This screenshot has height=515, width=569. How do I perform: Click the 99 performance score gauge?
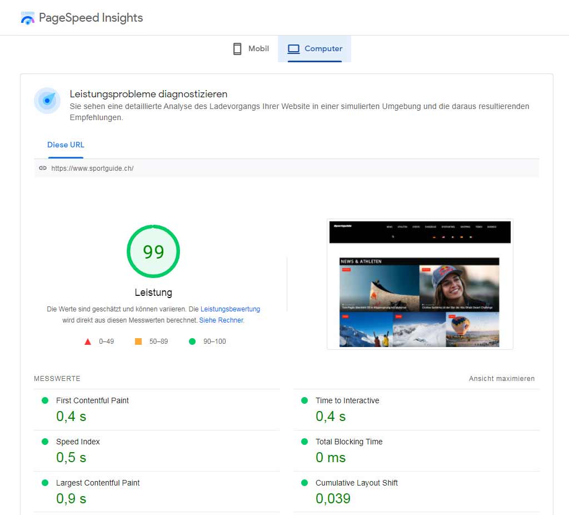coord(153,251)
